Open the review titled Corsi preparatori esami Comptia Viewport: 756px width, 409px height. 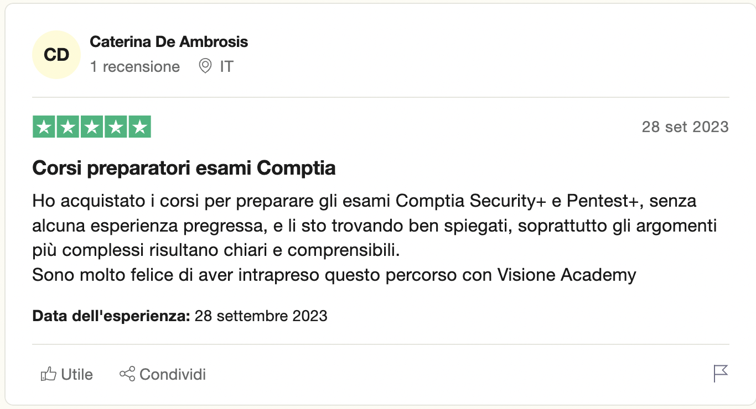tap(184, 167)
